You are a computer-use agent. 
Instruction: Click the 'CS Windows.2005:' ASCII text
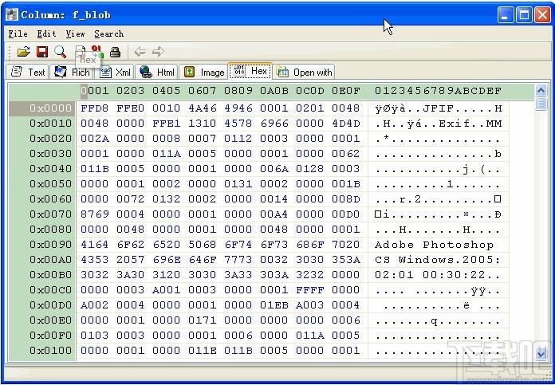coord(439,260)
